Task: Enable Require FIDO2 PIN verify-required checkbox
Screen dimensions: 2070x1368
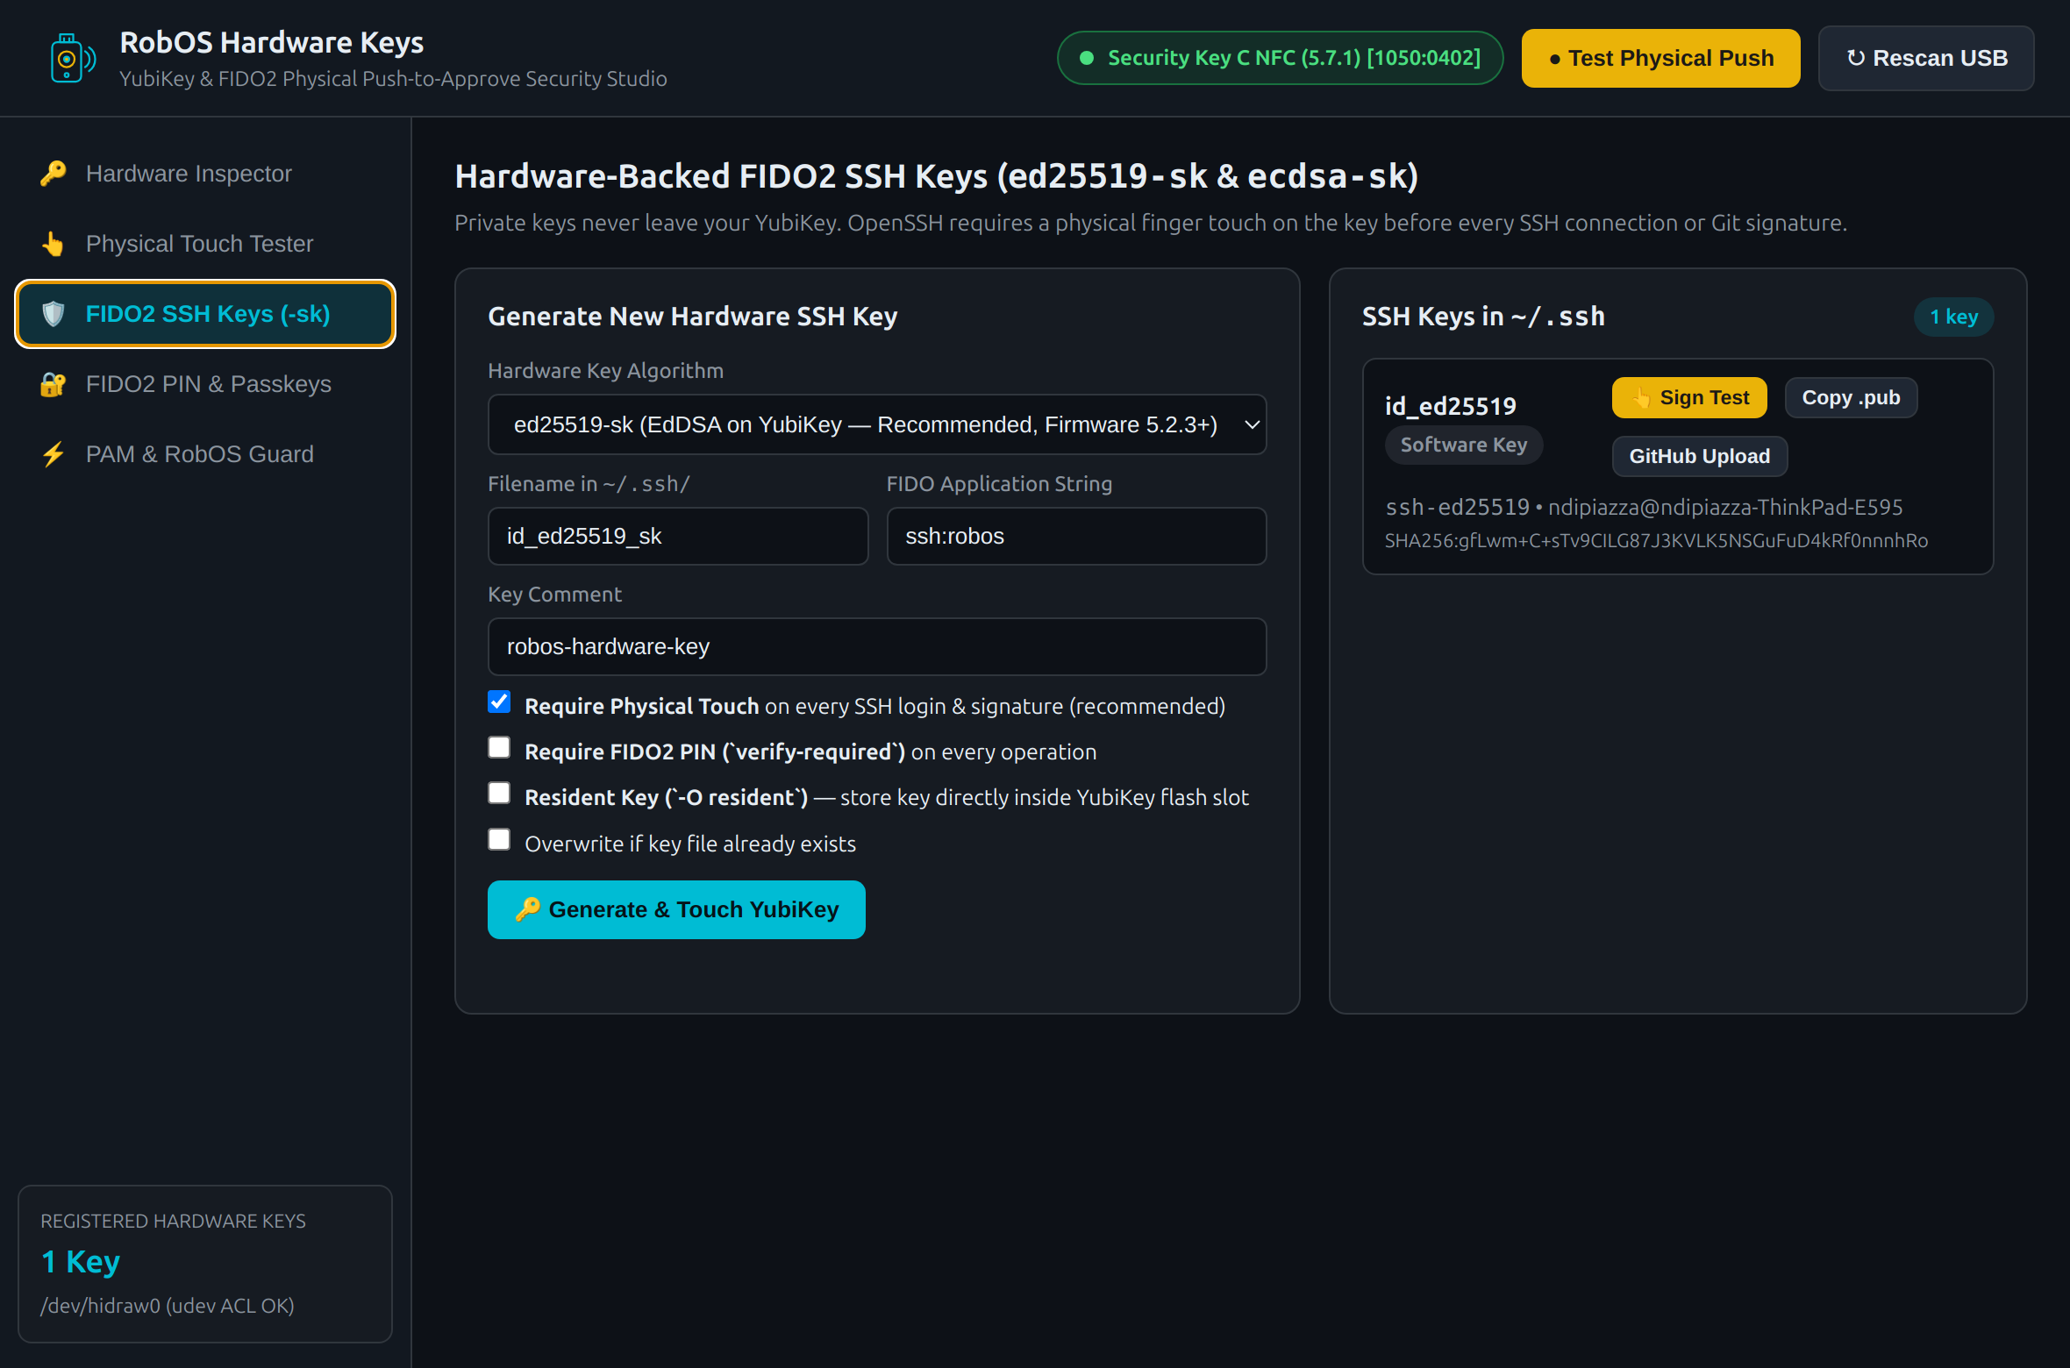Action: tap(499, 747)
